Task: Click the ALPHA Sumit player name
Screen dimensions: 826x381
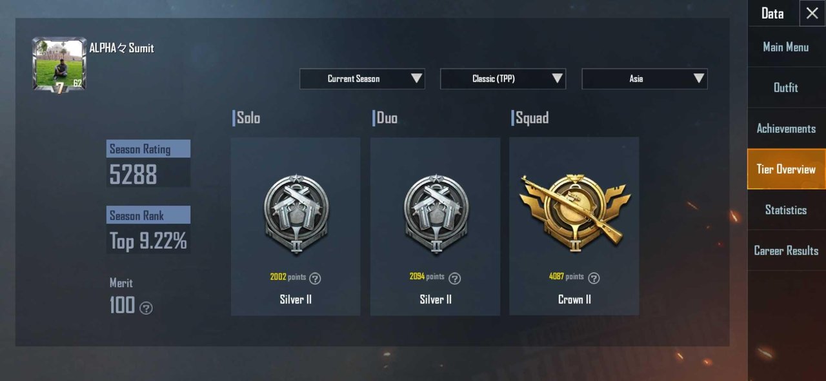Action: coord(121,48)
